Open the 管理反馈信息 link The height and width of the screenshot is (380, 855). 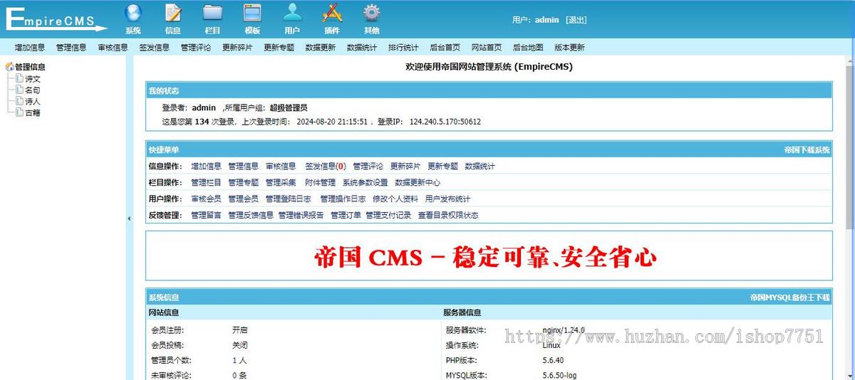(x=251, y=216)
